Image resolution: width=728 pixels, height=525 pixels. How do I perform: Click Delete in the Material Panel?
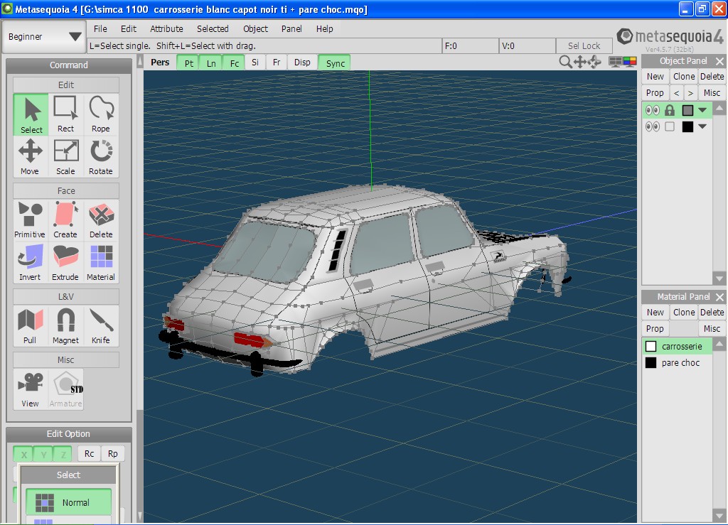coord(712,313)
